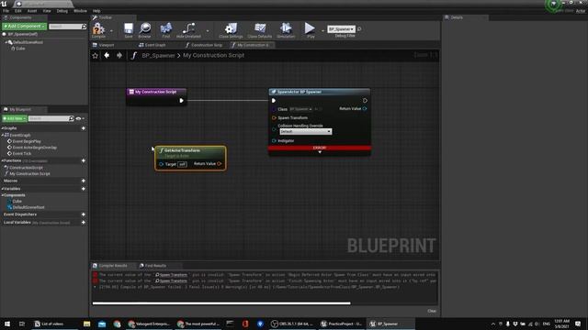Open the File menu
588x330 pixels.
click(6, 11)
